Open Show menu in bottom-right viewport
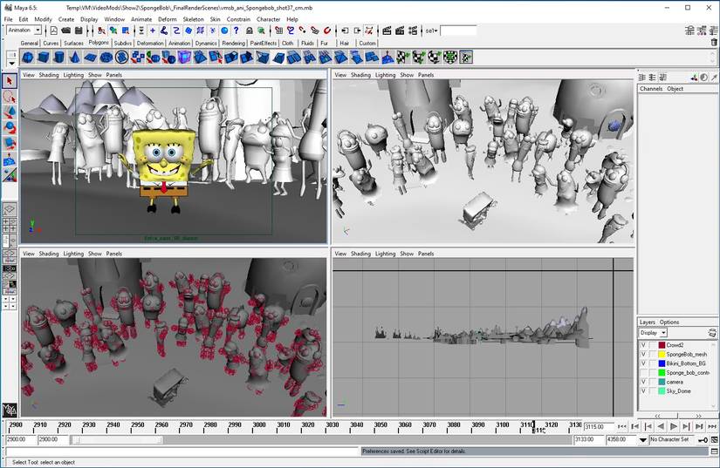 point(407,254)
